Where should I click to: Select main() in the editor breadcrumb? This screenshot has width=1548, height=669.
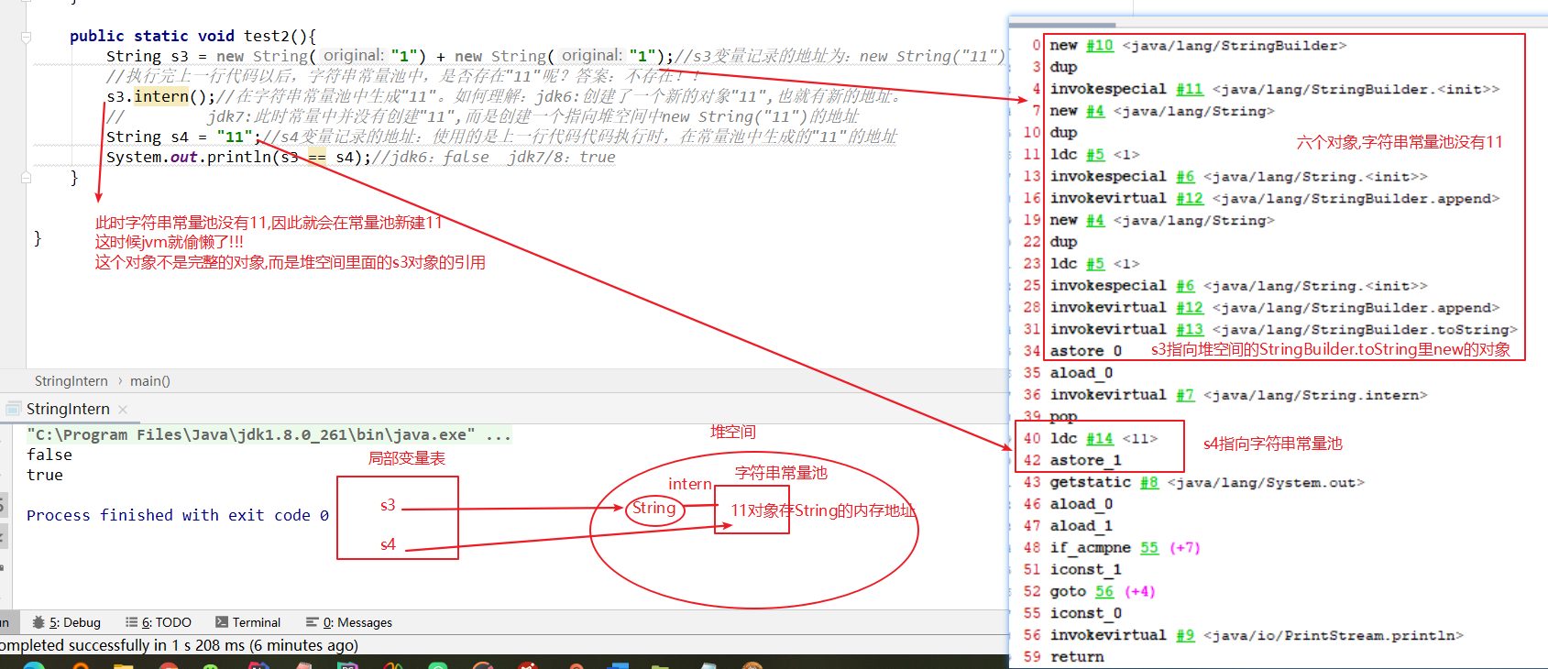point(150,381)
